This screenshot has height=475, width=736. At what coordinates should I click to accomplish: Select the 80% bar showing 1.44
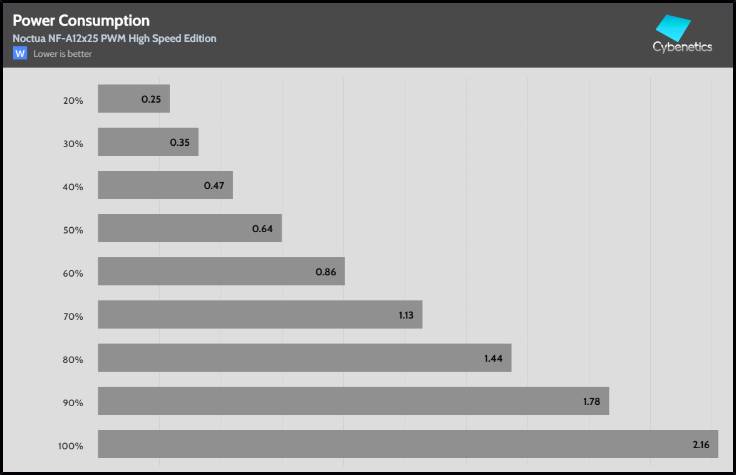pyautogui.click(x=304, y=358)
